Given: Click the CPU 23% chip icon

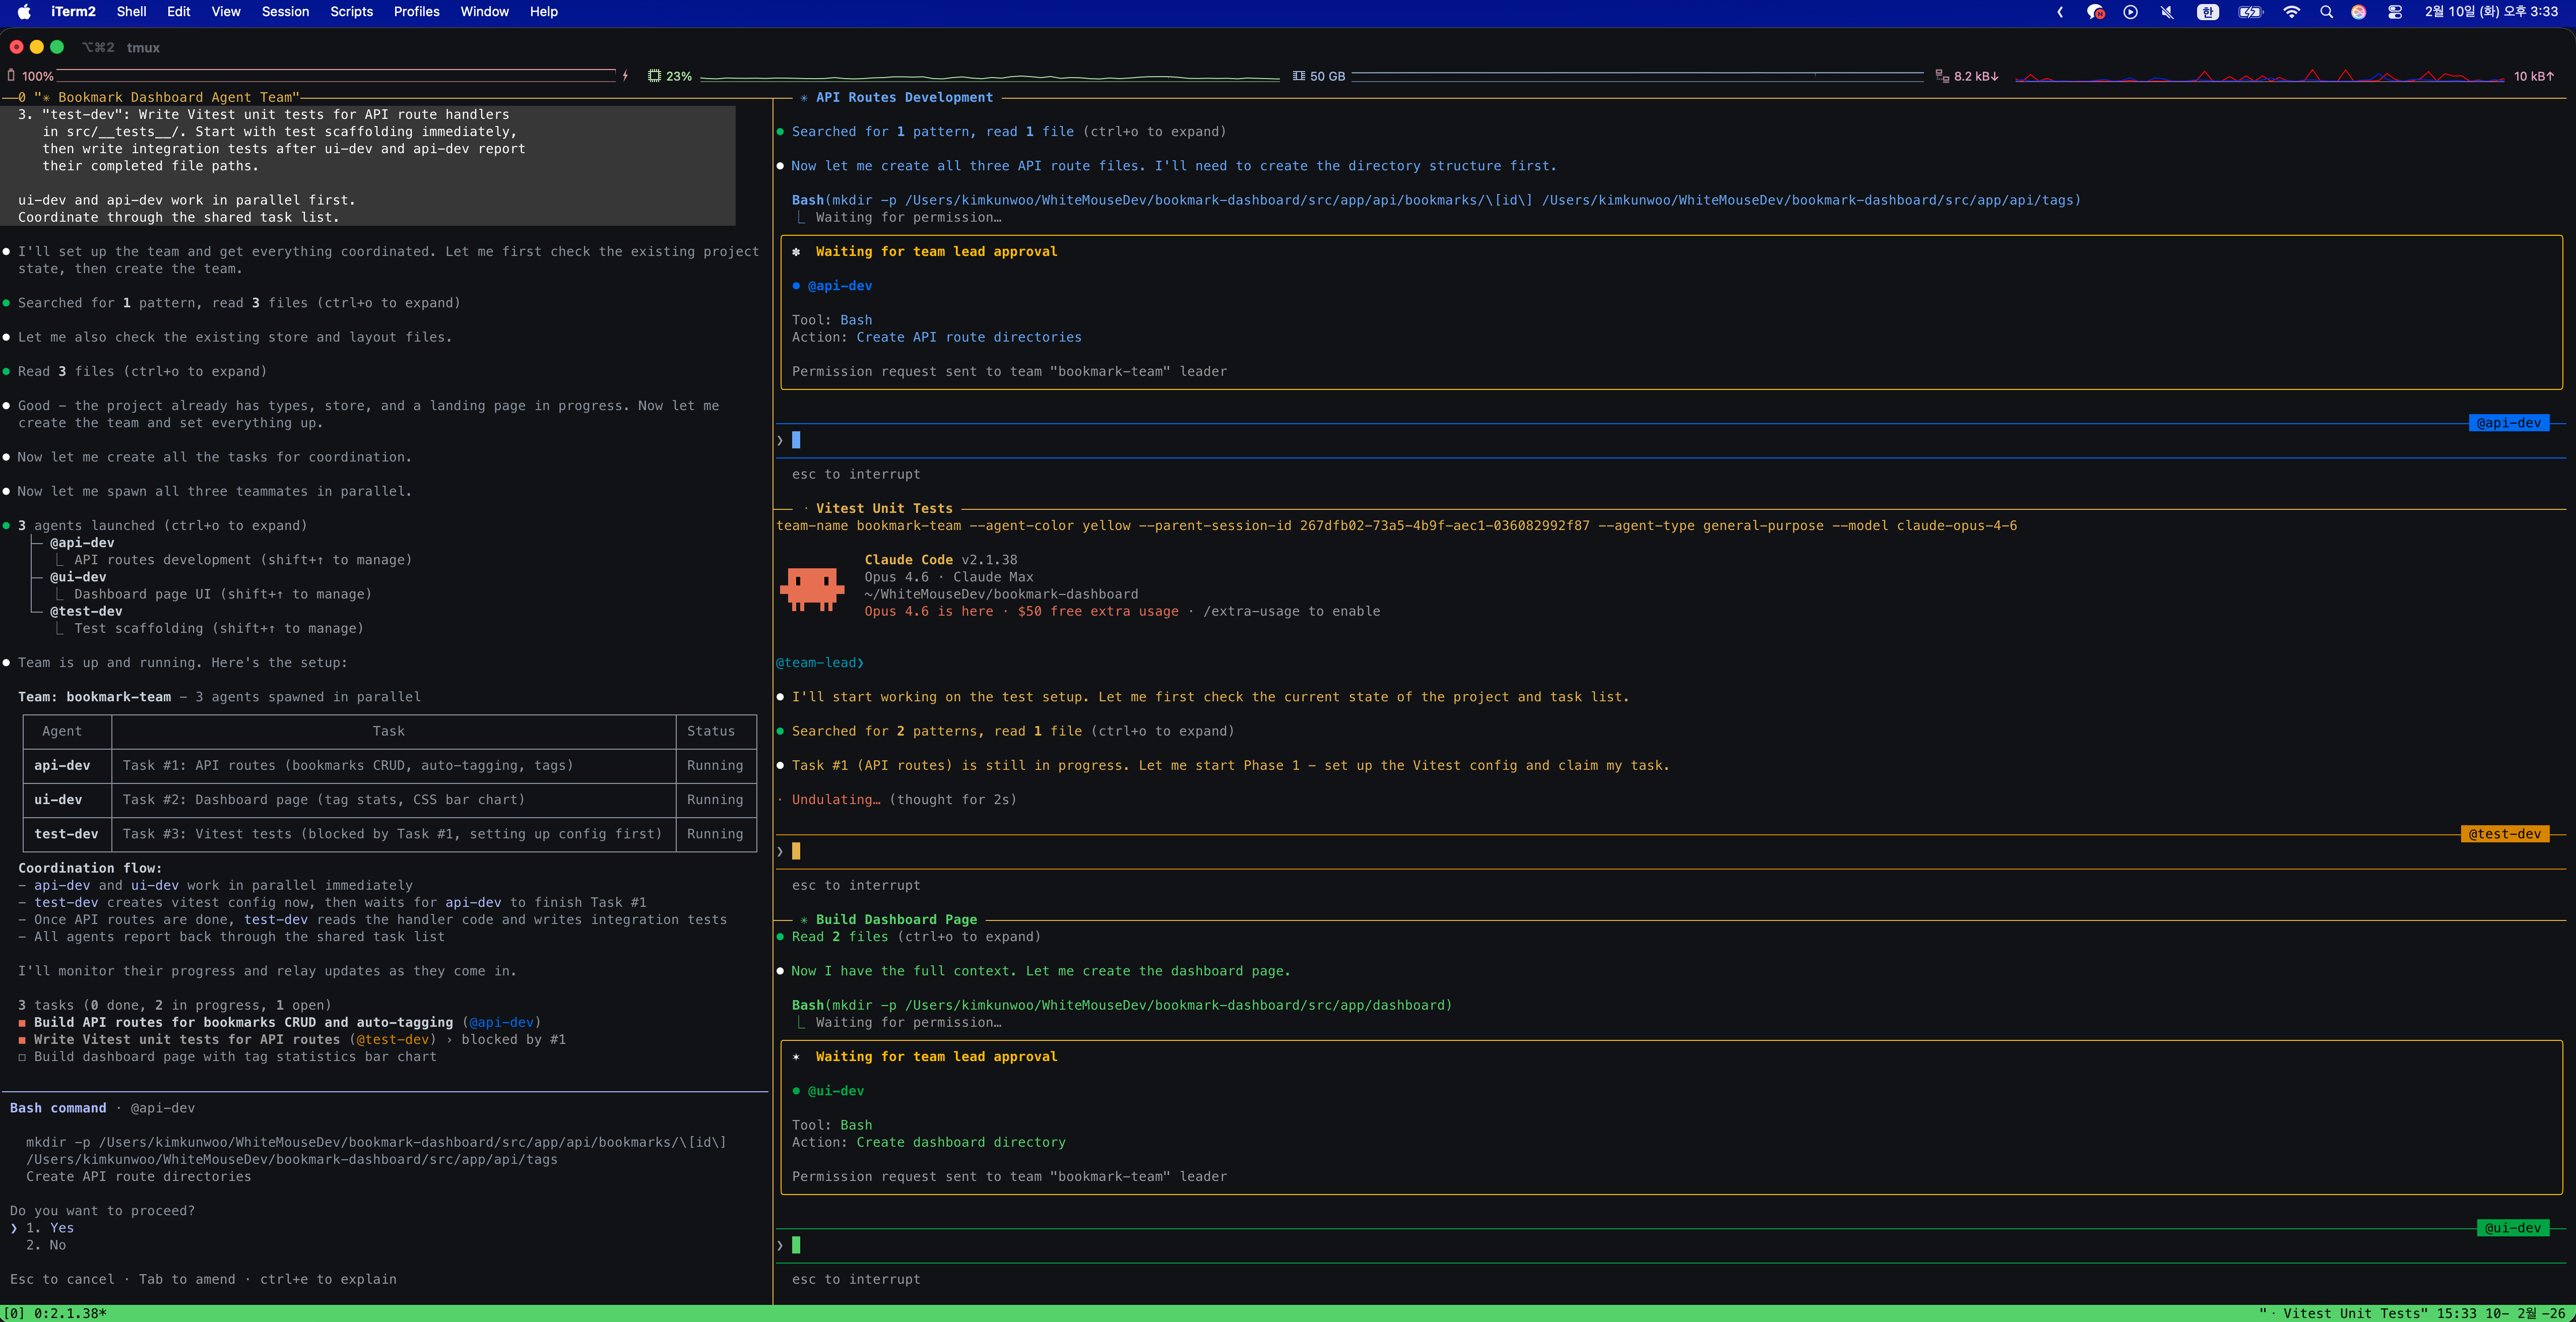Looking at the screenshot, I should [x=654, y=76].
